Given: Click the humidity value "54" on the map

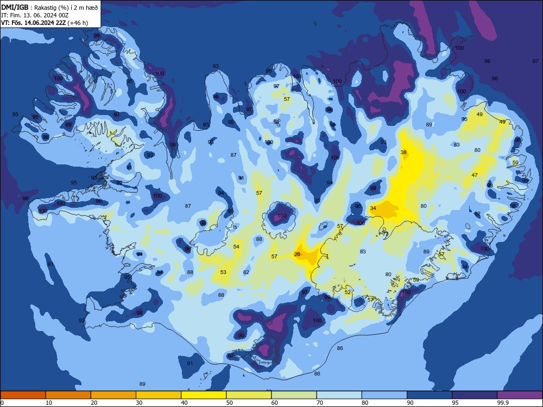Looking at the screenshot, I should (236, 247).
